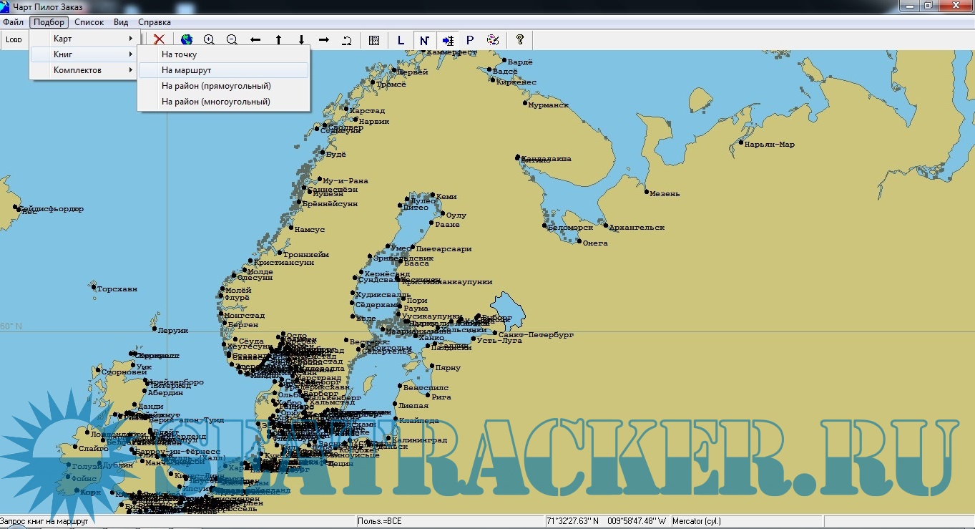Image resolution: width=975 pixels, height=529 pixels.
Task: Pan map up with the up arrow
Action: (278, 40)
